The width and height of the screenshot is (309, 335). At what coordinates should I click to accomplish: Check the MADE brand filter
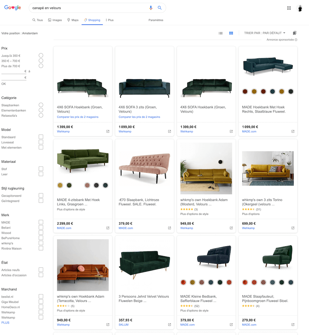click(41, 222)
